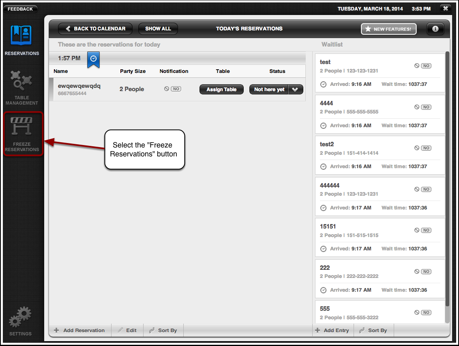Click the waitlist vertical scrollbar
Viewport: 459px width, 346px height.
click(x=447, y=178)
